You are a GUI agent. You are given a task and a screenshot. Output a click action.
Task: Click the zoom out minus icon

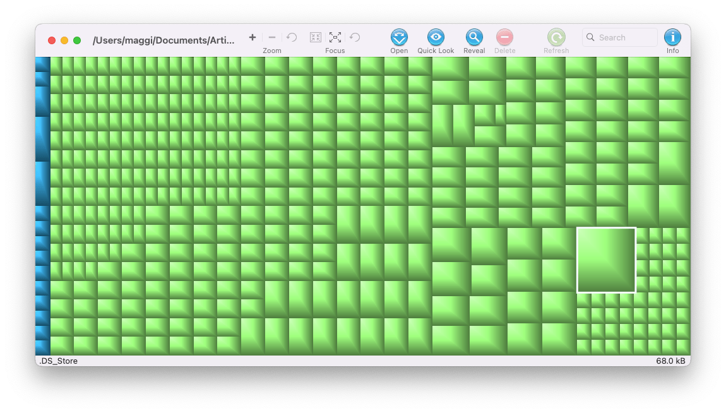[272, 37]
